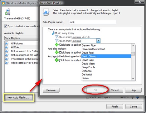146x113 pixels.
Task: Select Dave Matthews Band from the list
Action: click(106, 49)
